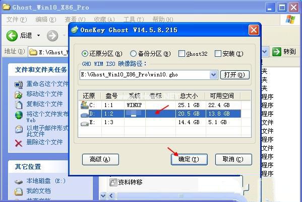The width and height of the screenshot is (302, 202).
Task: Click the 转到 go button in Explorer
Action: pos(284,52)
